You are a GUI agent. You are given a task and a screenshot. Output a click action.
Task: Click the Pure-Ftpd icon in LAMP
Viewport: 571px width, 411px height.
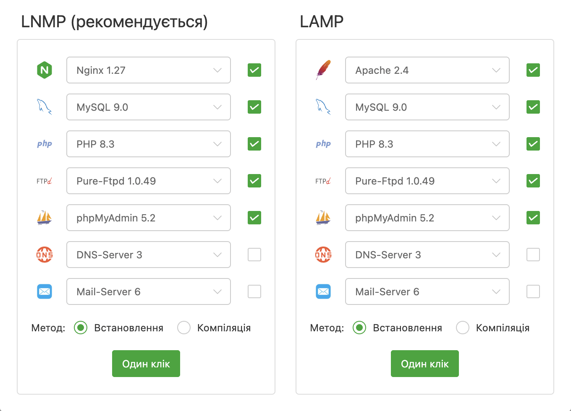click(323, 181)
